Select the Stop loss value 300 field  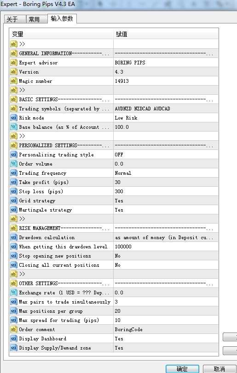coord(166,191)
